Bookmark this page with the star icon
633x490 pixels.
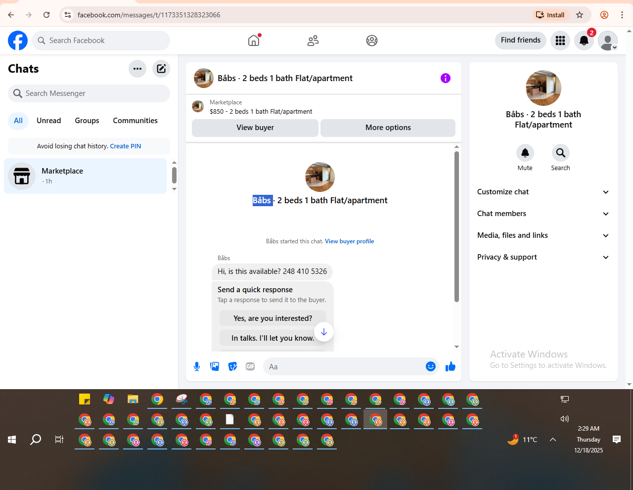580,15
